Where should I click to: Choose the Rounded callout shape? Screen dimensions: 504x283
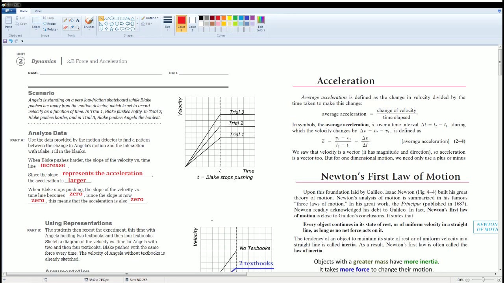coord(122,29)
